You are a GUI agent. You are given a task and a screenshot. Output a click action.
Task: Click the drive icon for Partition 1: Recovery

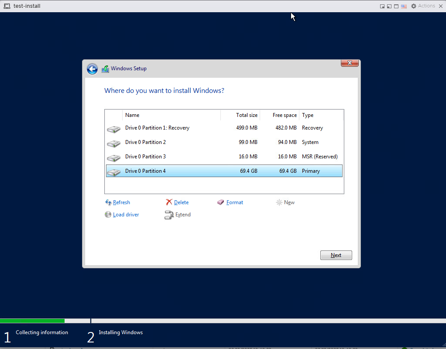click(x=113, y=130)
